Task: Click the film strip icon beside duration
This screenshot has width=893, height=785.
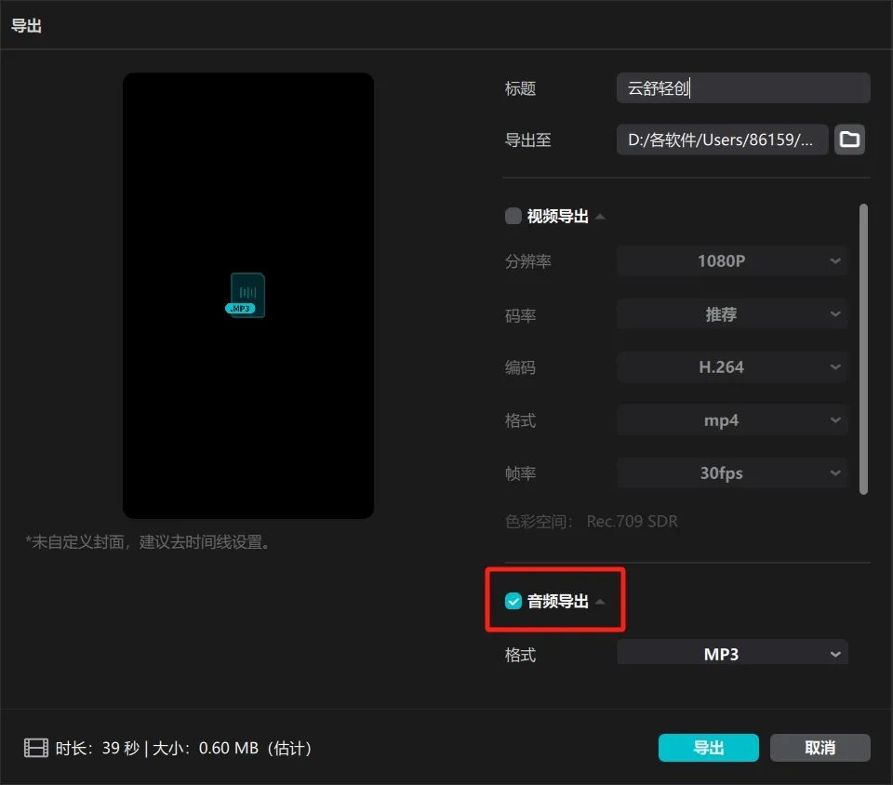Action: (x=36, y=748)
